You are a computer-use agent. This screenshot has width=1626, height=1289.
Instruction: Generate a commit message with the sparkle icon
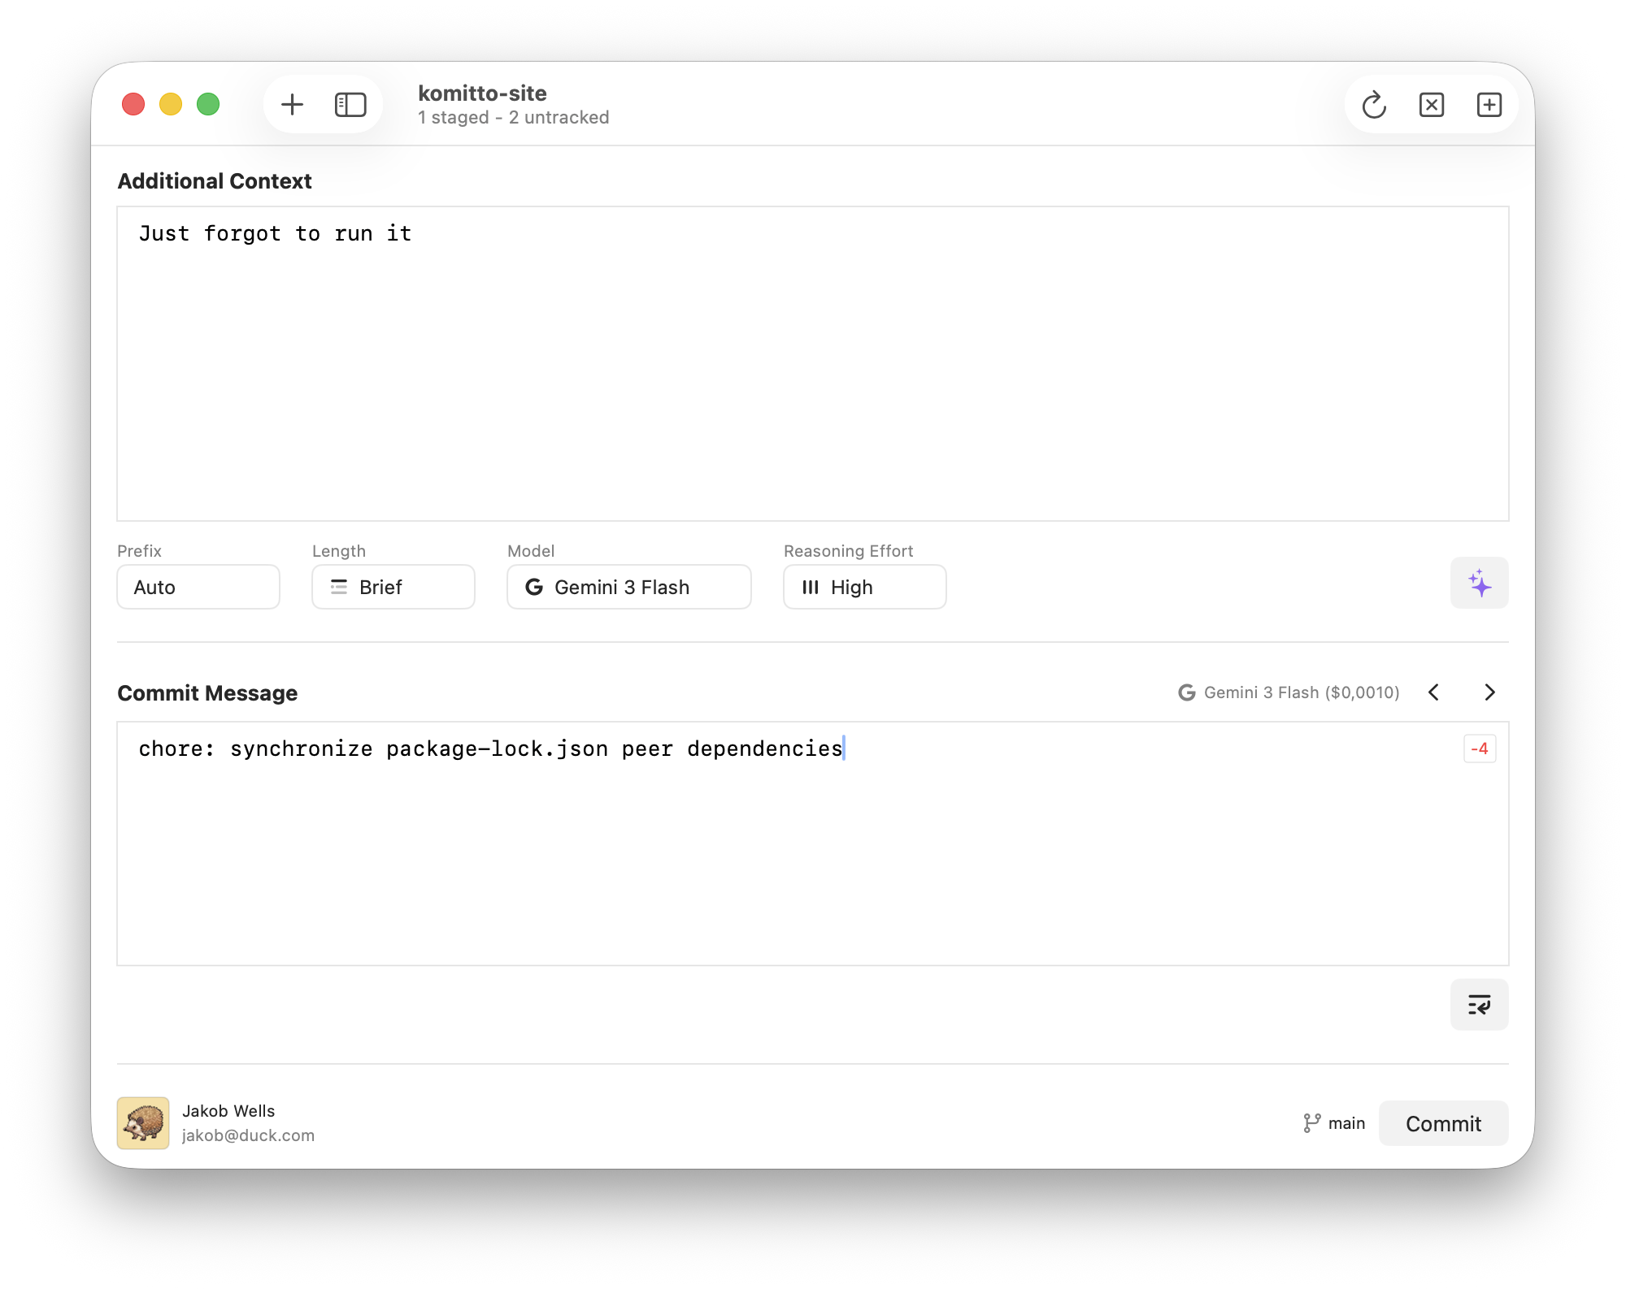tap(1479, 583)
